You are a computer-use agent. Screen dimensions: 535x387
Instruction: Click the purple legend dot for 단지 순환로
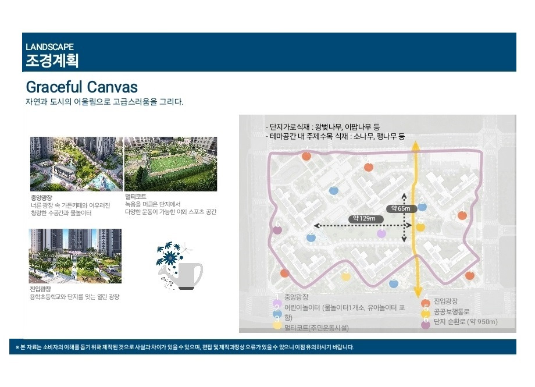click(426, 325)
